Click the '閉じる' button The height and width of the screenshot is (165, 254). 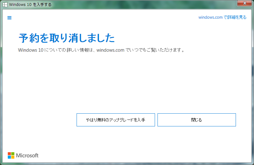[197, 120]
